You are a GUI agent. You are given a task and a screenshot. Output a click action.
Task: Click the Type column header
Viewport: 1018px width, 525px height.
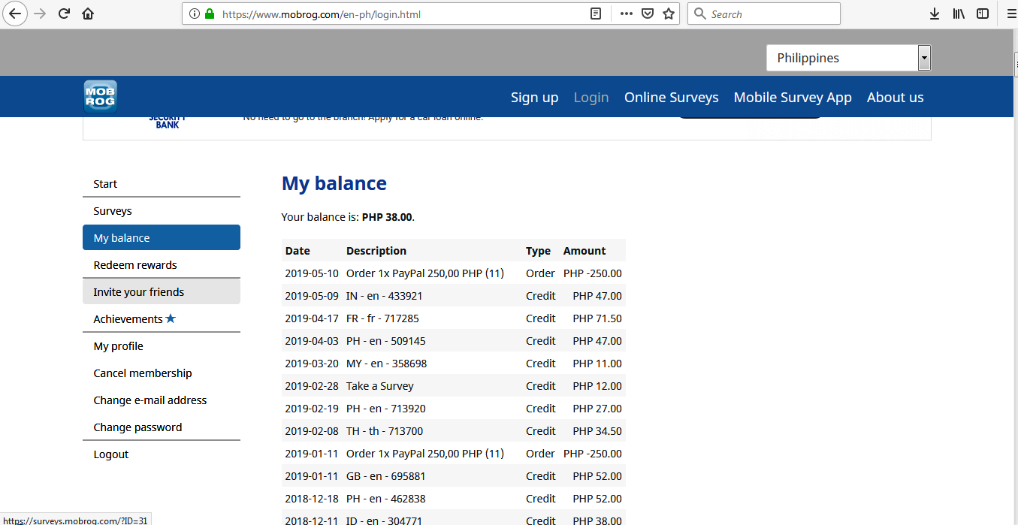coord(538,251)
